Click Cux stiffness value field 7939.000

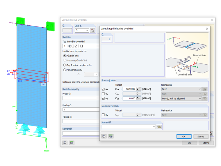coord(129,89)
